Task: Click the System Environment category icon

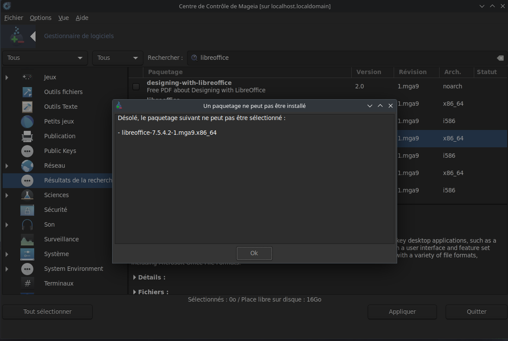Action: pos(27,269)
